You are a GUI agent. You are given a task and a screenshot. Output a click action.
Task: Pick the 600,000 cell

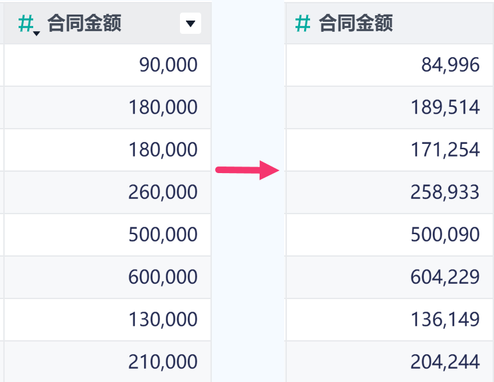click(x=108, y=277)
